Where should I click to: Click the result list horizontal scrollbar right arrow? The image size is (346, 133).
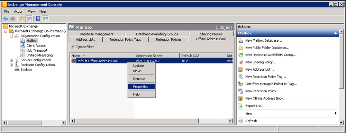tap(230, 121)
